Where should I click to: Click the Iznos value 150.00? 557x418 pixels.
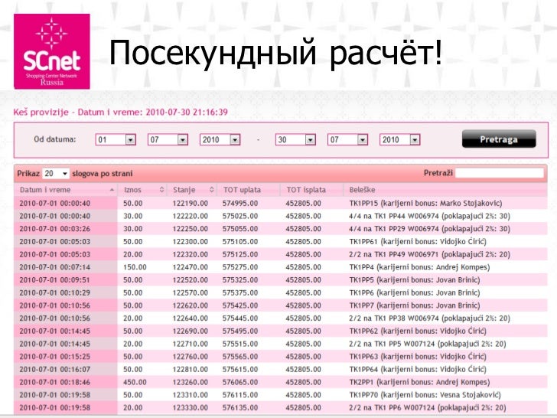click(x=135, y=267)
